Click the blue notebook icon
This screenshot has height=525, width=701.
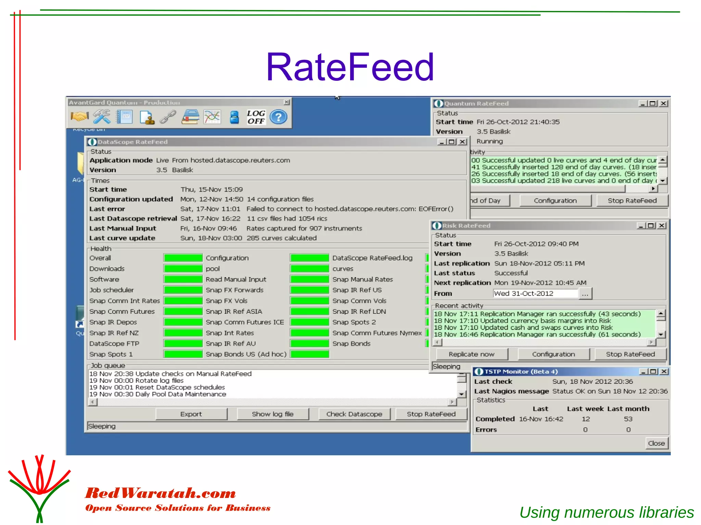124,117
